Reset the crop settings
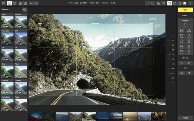The width and height of the screenshot is (194, 121). [x=185, y=118]
